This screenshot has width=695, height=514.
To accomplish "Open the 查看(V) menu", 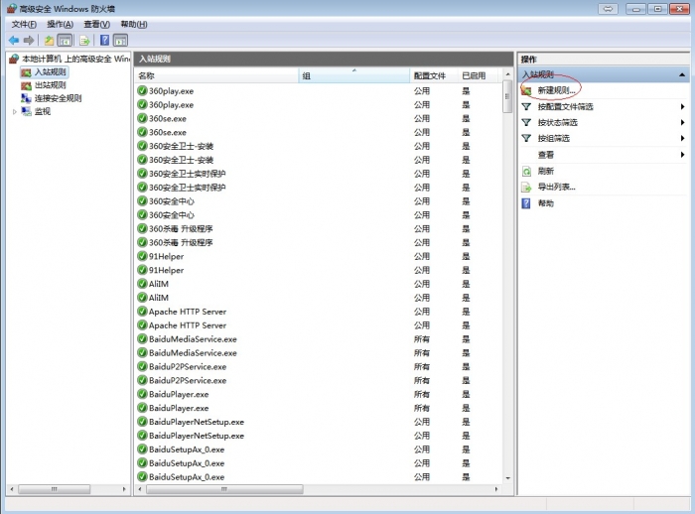I will click(x=97, y=25).
